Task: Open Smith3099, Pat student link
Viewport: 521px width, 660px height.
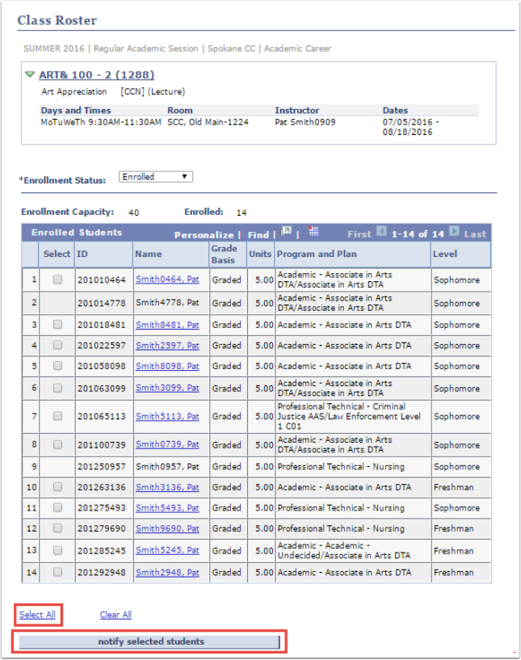Action: pos(167,388)
